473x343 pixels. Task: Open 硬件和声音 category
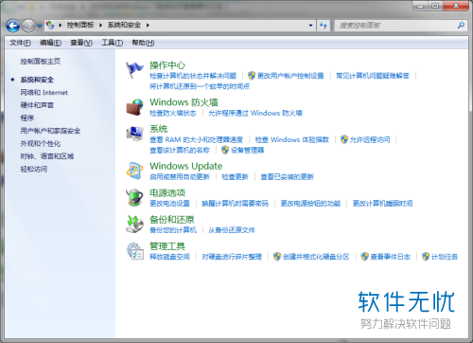pos(37,105)
